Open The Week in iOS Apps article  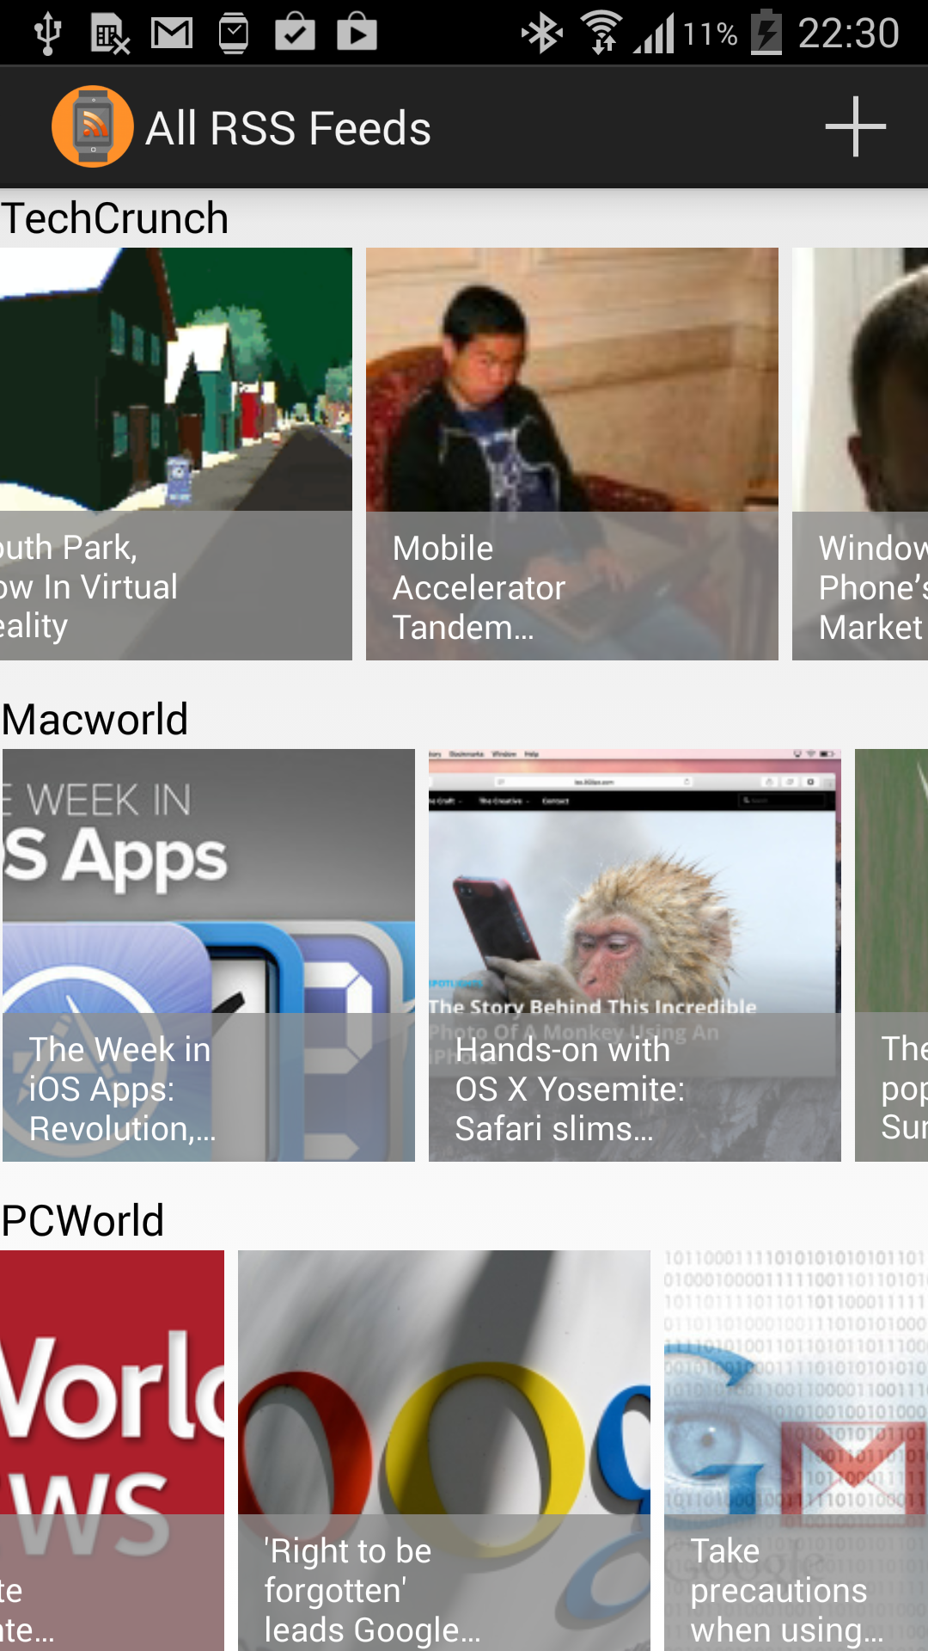point(209,955)
